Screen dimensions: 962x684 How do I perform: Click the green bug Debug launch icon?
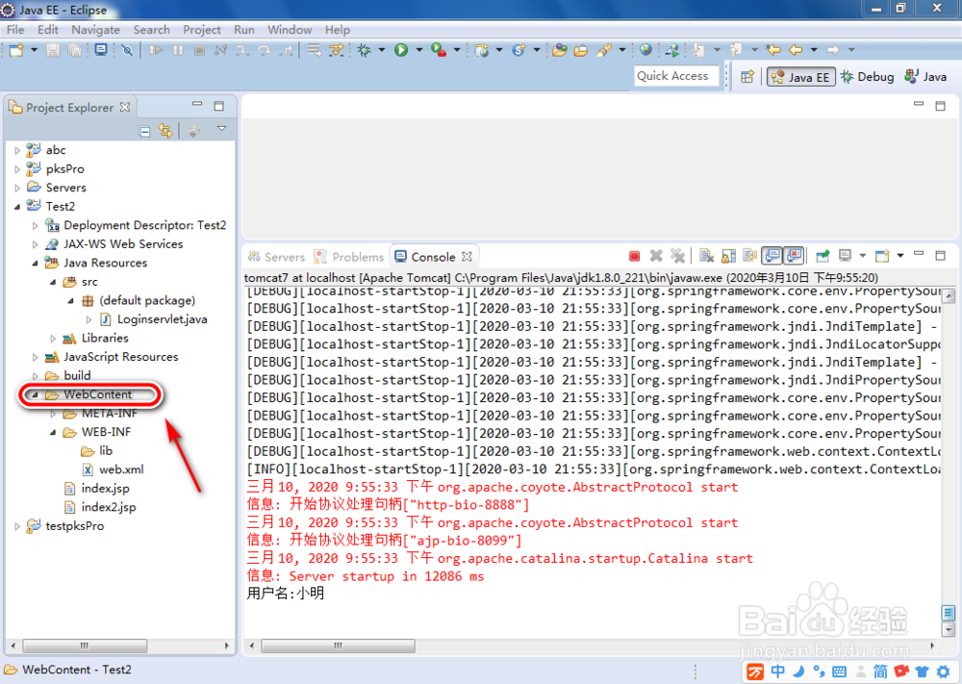pos(365,50)
